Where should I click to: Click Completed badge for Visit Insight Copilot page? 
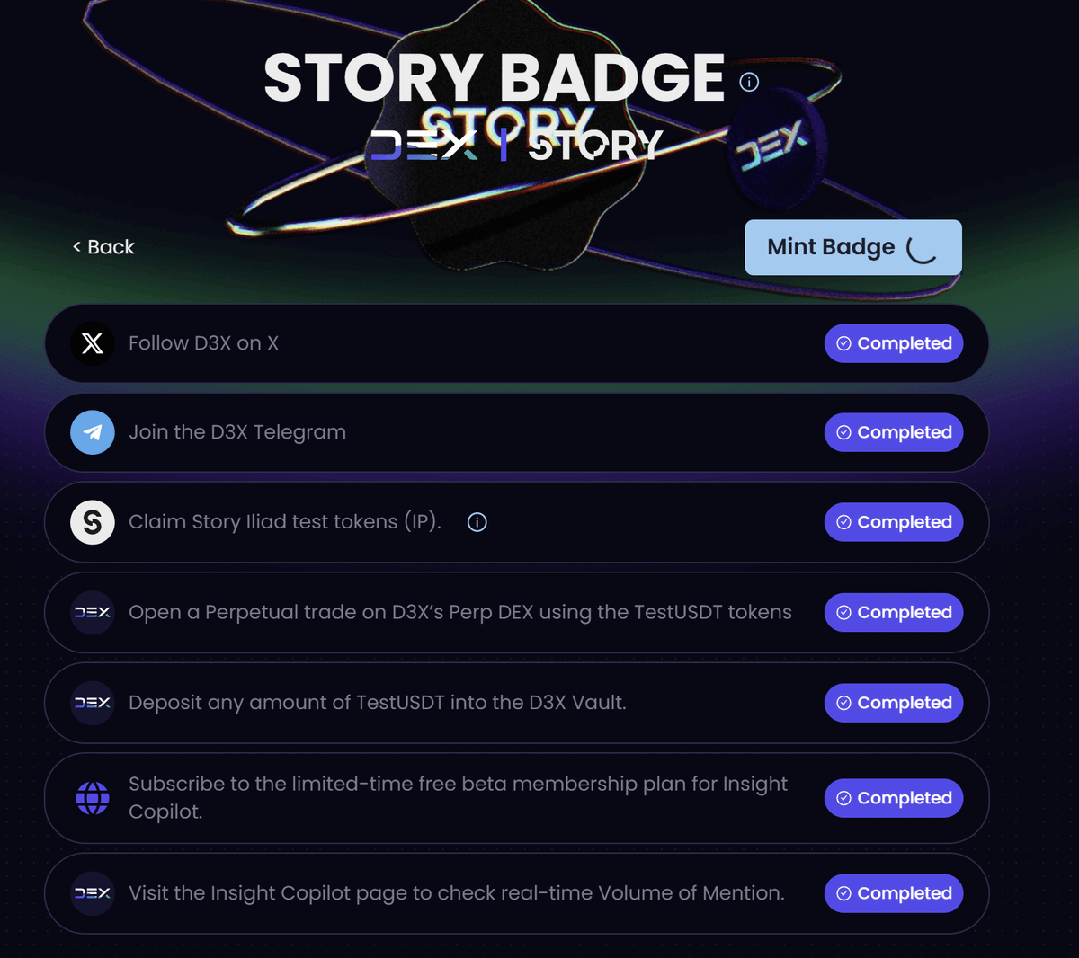coord(894,893)
